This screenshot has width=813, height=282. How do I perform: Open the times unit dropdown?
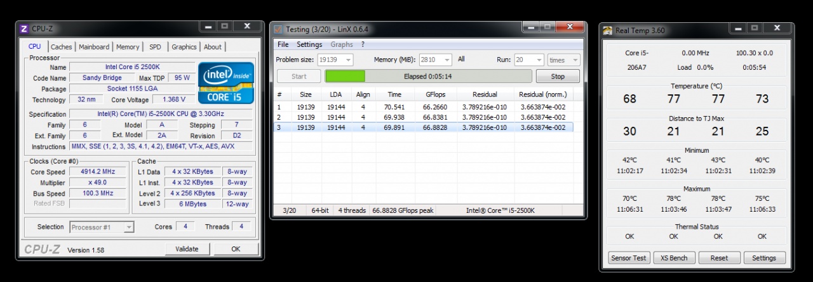(x=563, y=60)
